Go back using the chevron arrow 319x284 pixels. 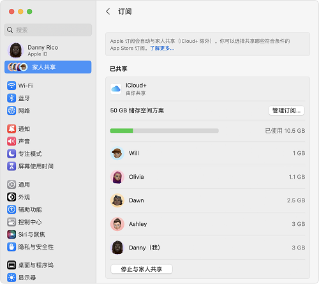pyautogui.click(x=108, y=11)
